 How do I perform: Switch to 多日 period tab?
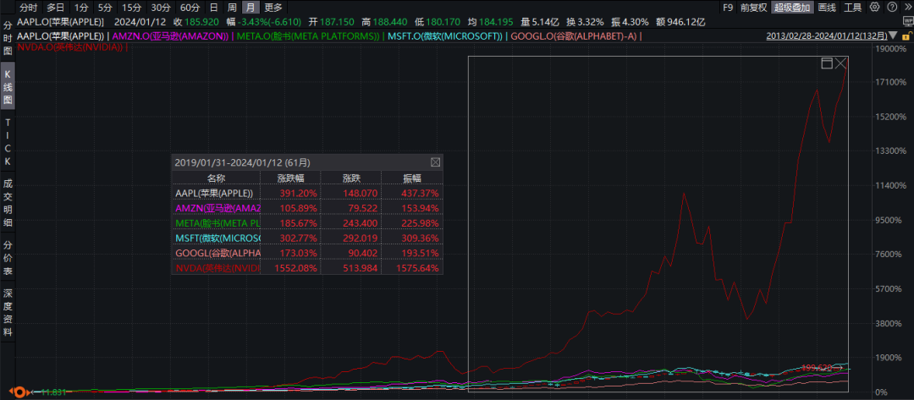(x=56, y=8)
